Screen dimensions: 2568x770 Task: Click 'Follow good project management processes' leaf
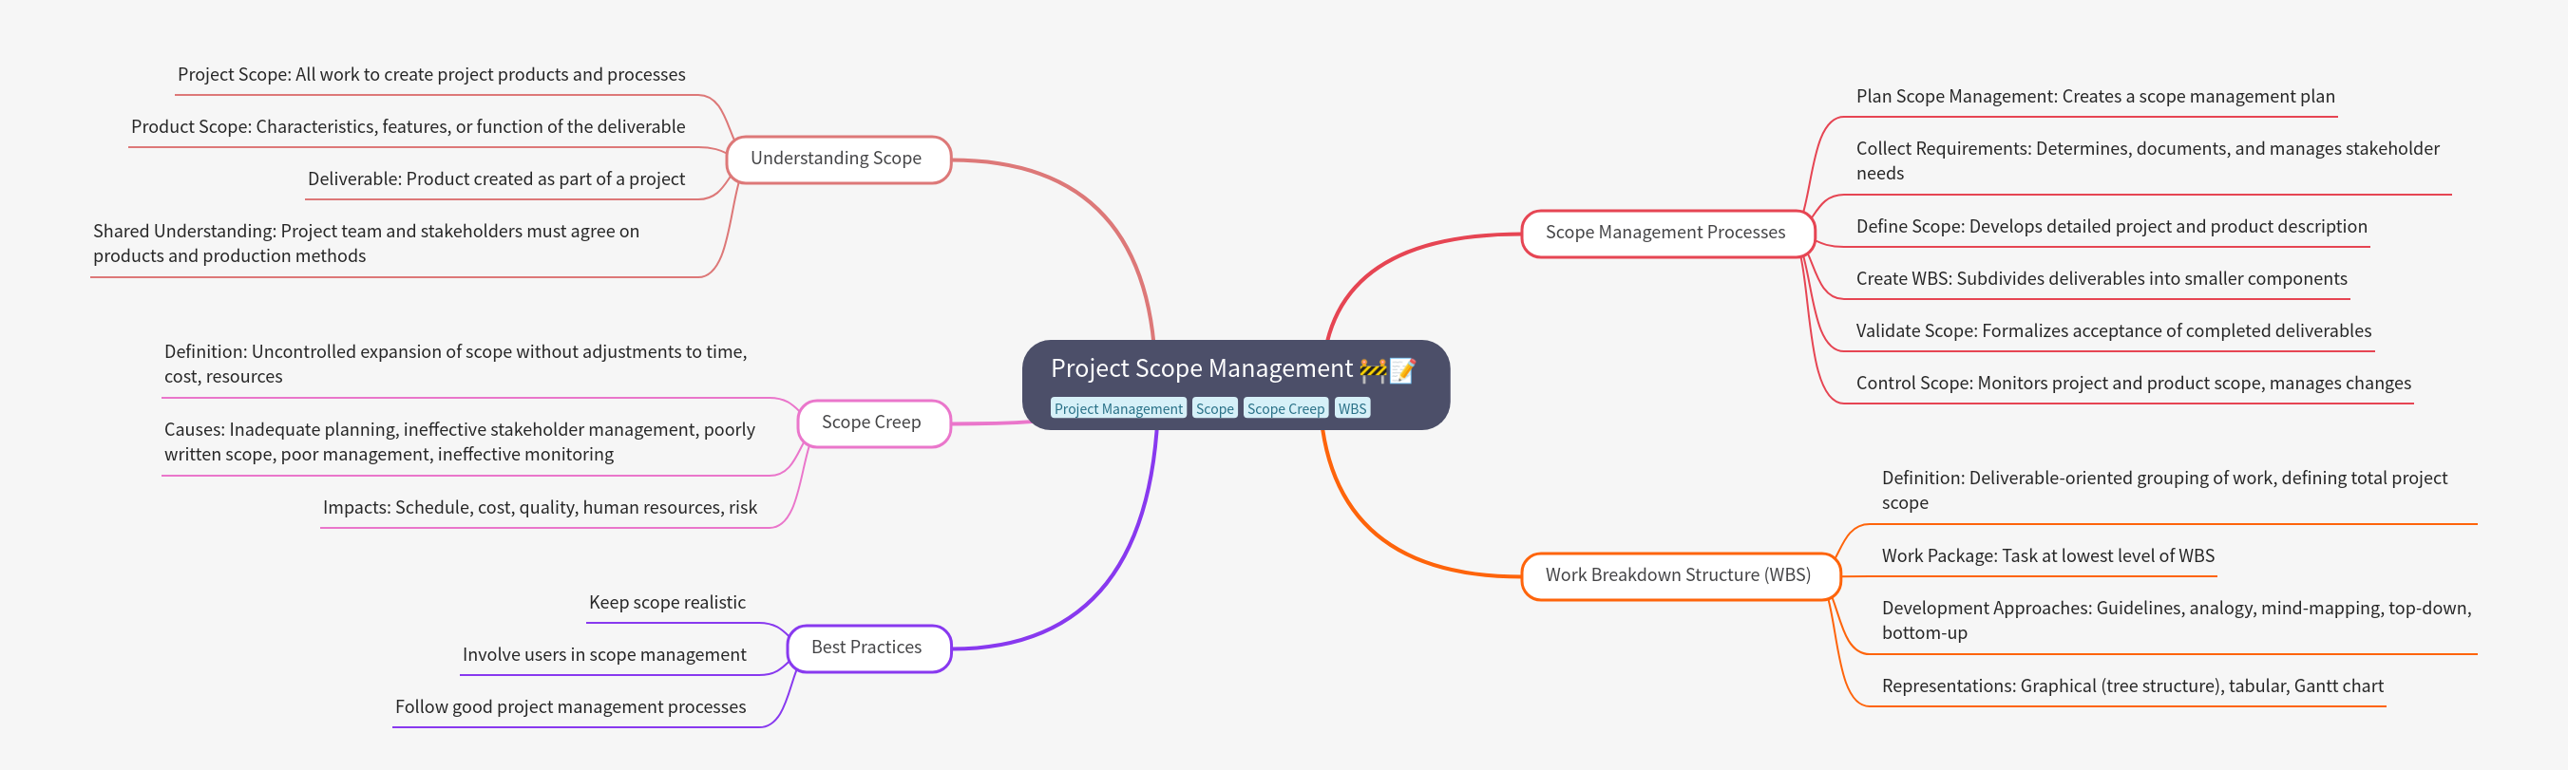pos(570,707)
